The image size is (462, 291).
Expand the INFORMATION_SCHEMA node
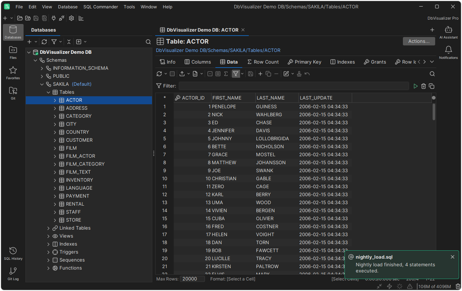pos(42,68)
